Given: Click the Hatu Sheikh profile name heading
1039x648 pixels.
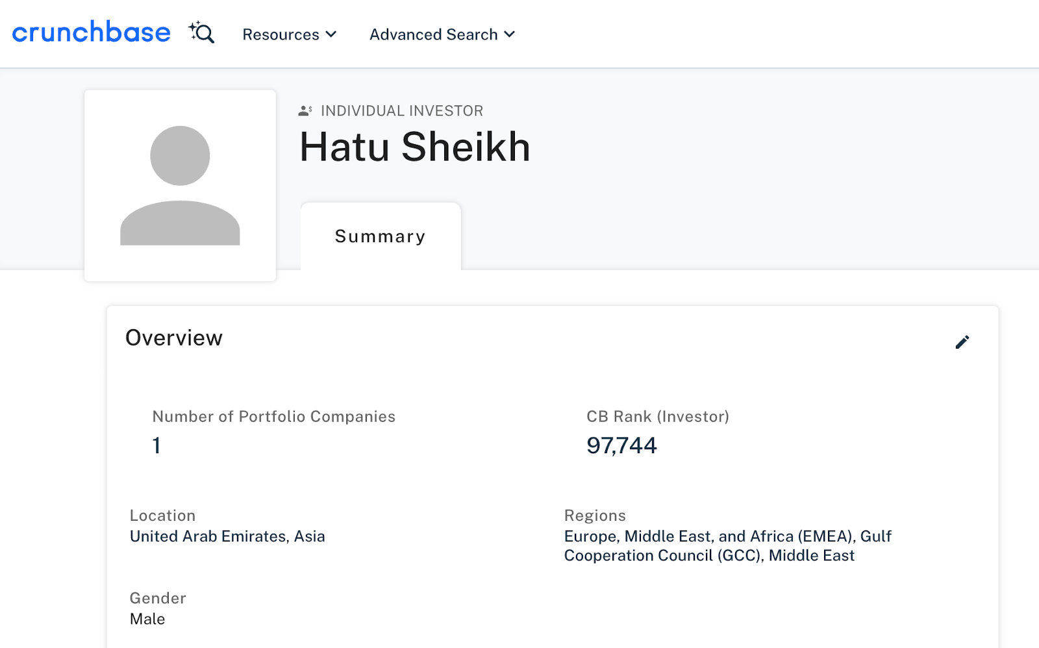Looking at the screenshot, I should point(414,147).
